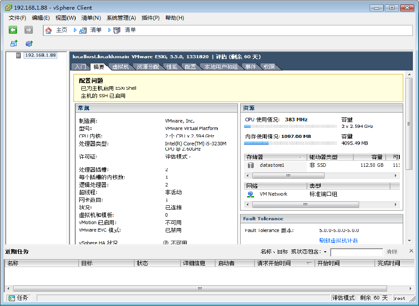Click the CPU usage progress bar
The image size is (419, 306).
(290, 126)
